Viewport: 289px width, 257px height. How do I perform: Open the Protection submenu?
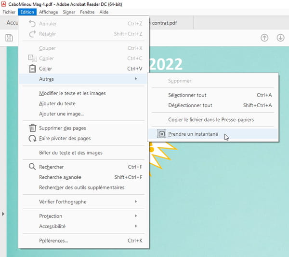pyautogui.click(x=83, y=216)
